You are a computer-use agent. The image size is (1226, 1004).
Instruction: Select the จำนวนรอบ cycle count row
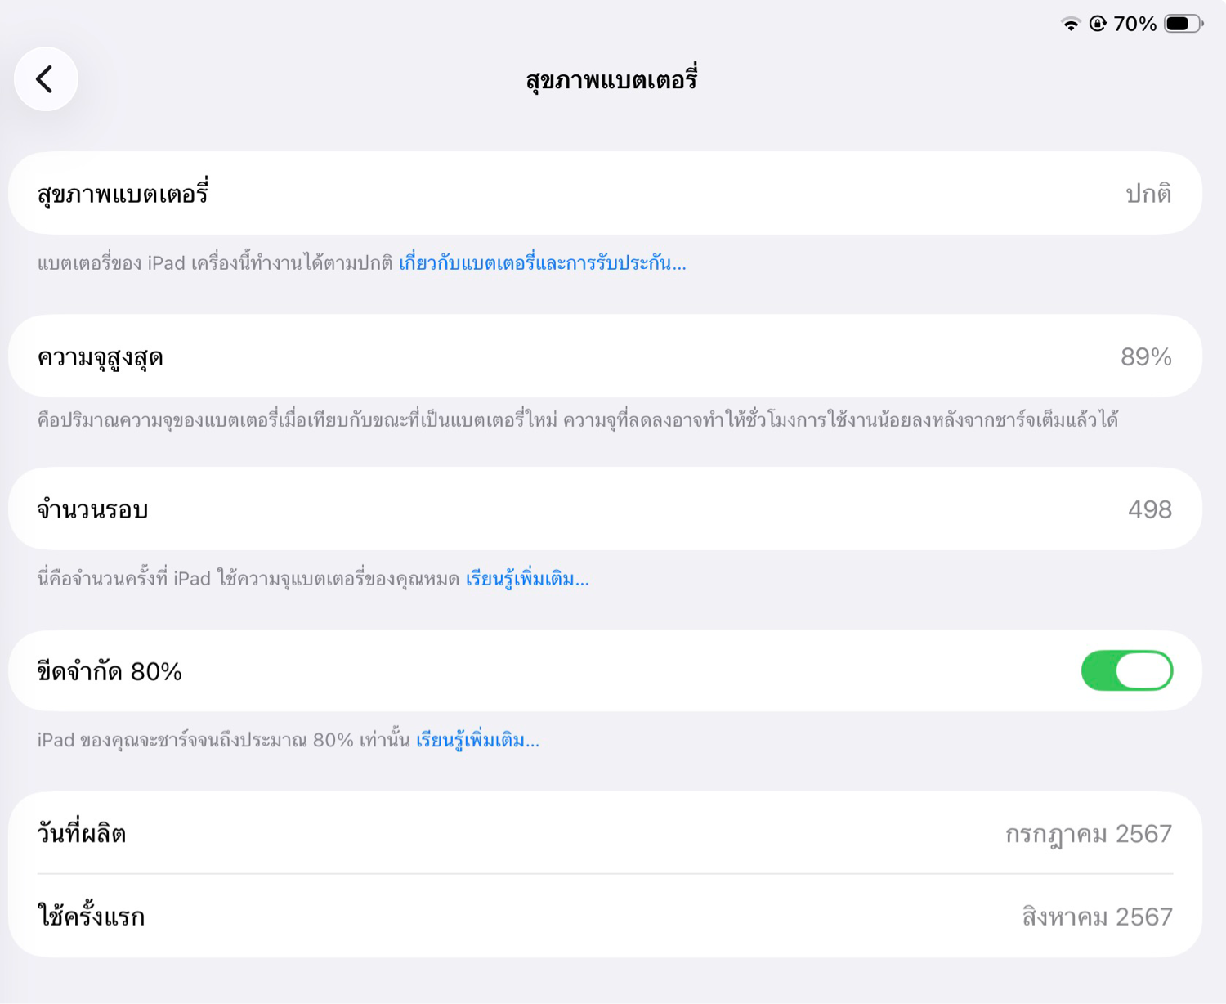click(x=605, y=509)
